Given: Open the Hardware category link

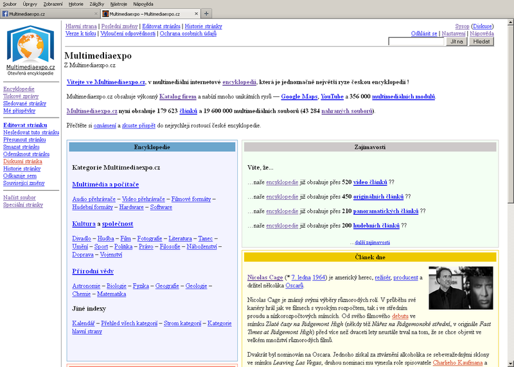Looking at the screenshot, I should pos(131,207).
